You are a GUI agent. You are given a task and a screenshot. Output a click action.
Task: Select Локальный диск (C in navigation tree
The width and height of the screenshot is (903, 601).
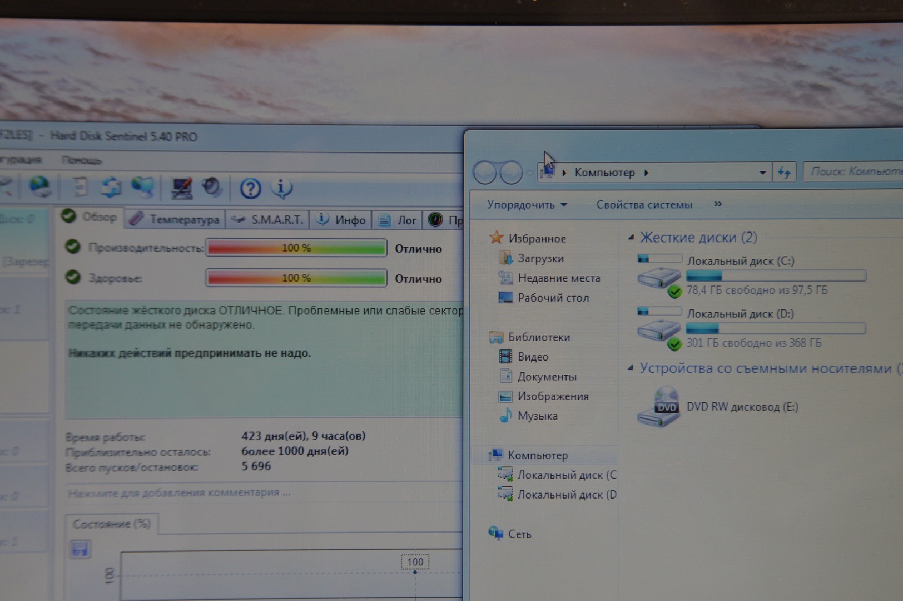[567, 475]
